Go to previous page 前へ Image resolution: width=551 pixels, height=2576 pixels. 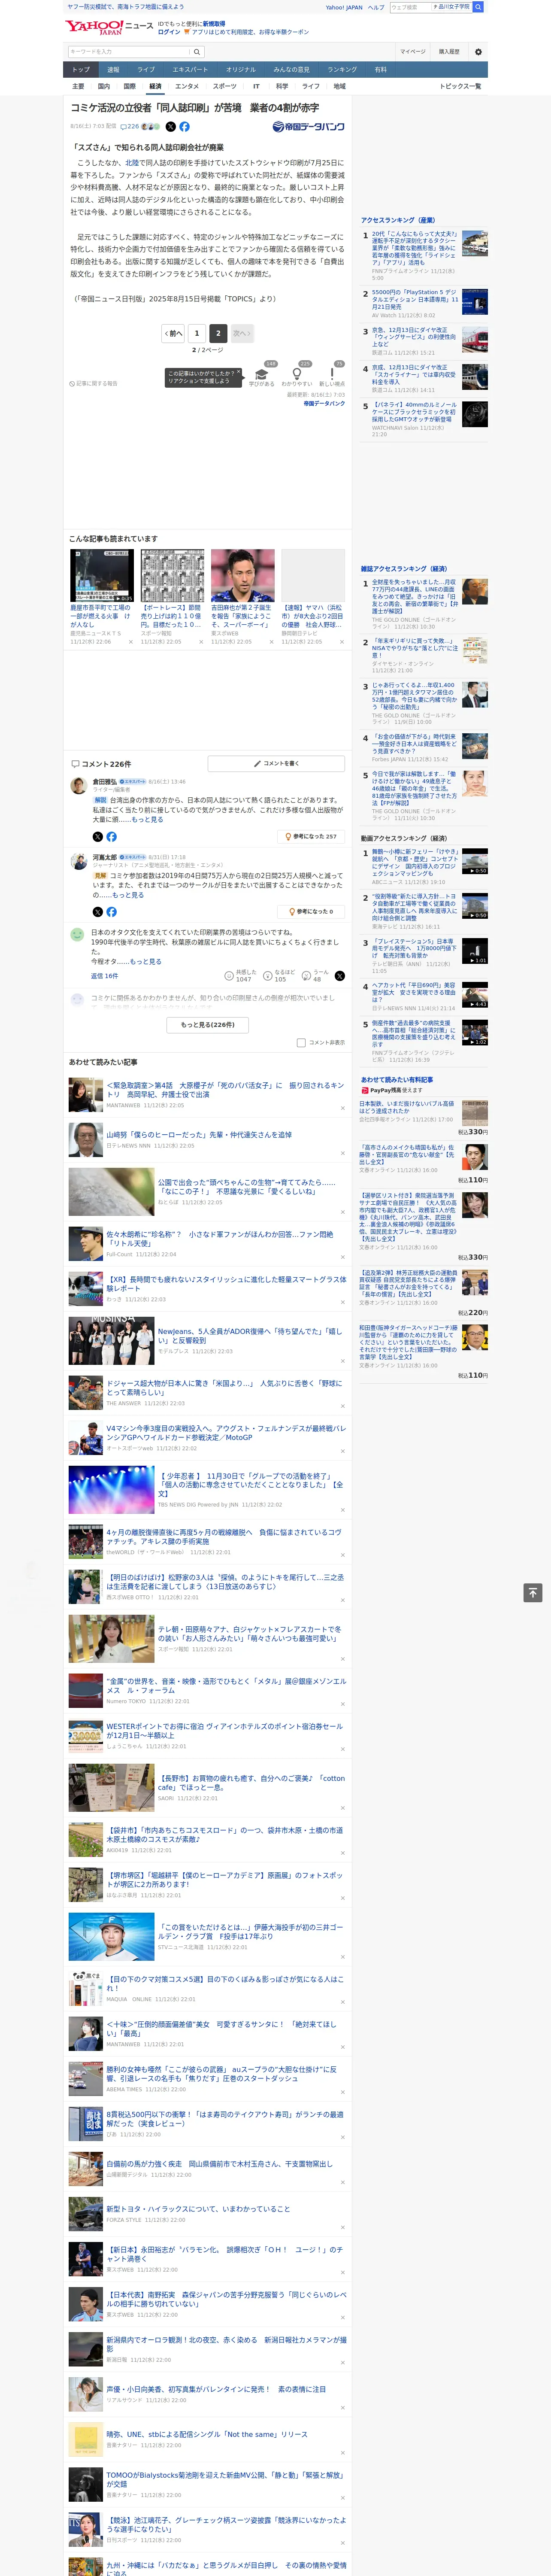coord(173,333)
